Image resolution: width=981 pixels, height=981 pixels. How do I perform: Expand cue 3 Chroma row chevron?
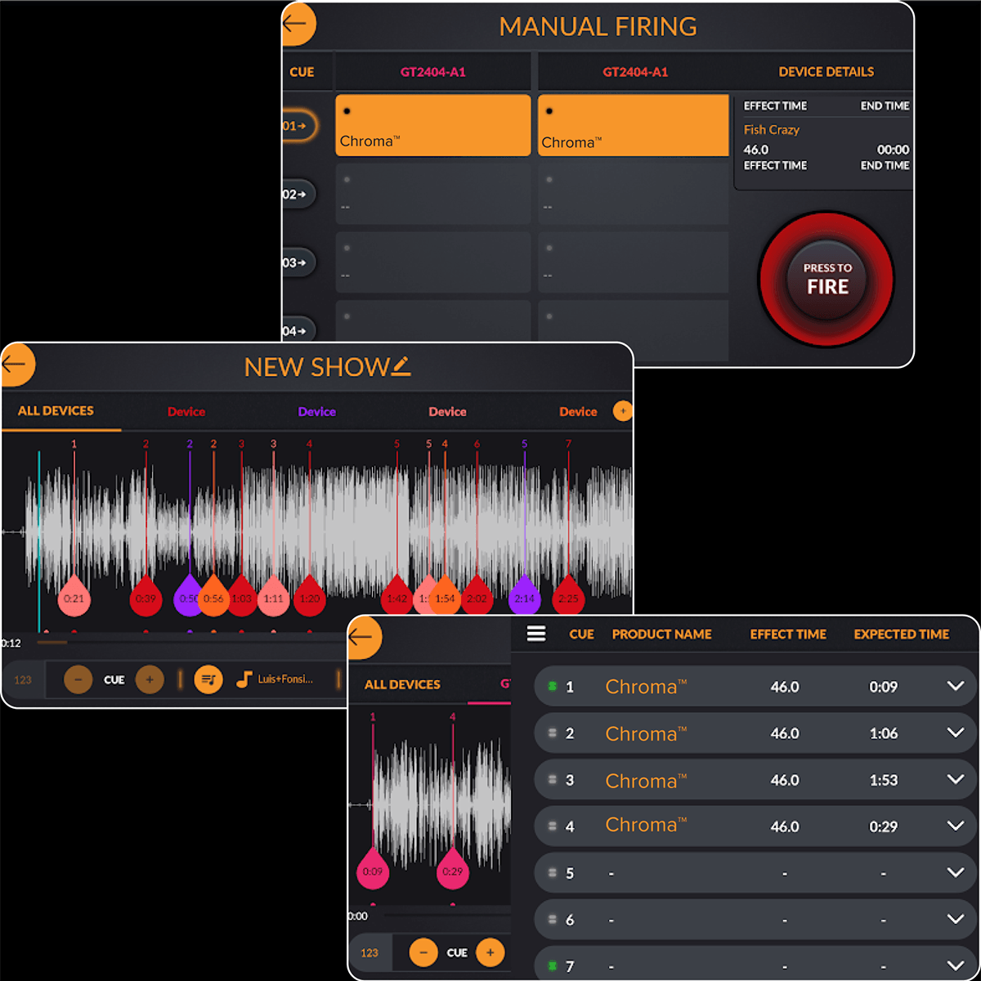click(955, 780)
